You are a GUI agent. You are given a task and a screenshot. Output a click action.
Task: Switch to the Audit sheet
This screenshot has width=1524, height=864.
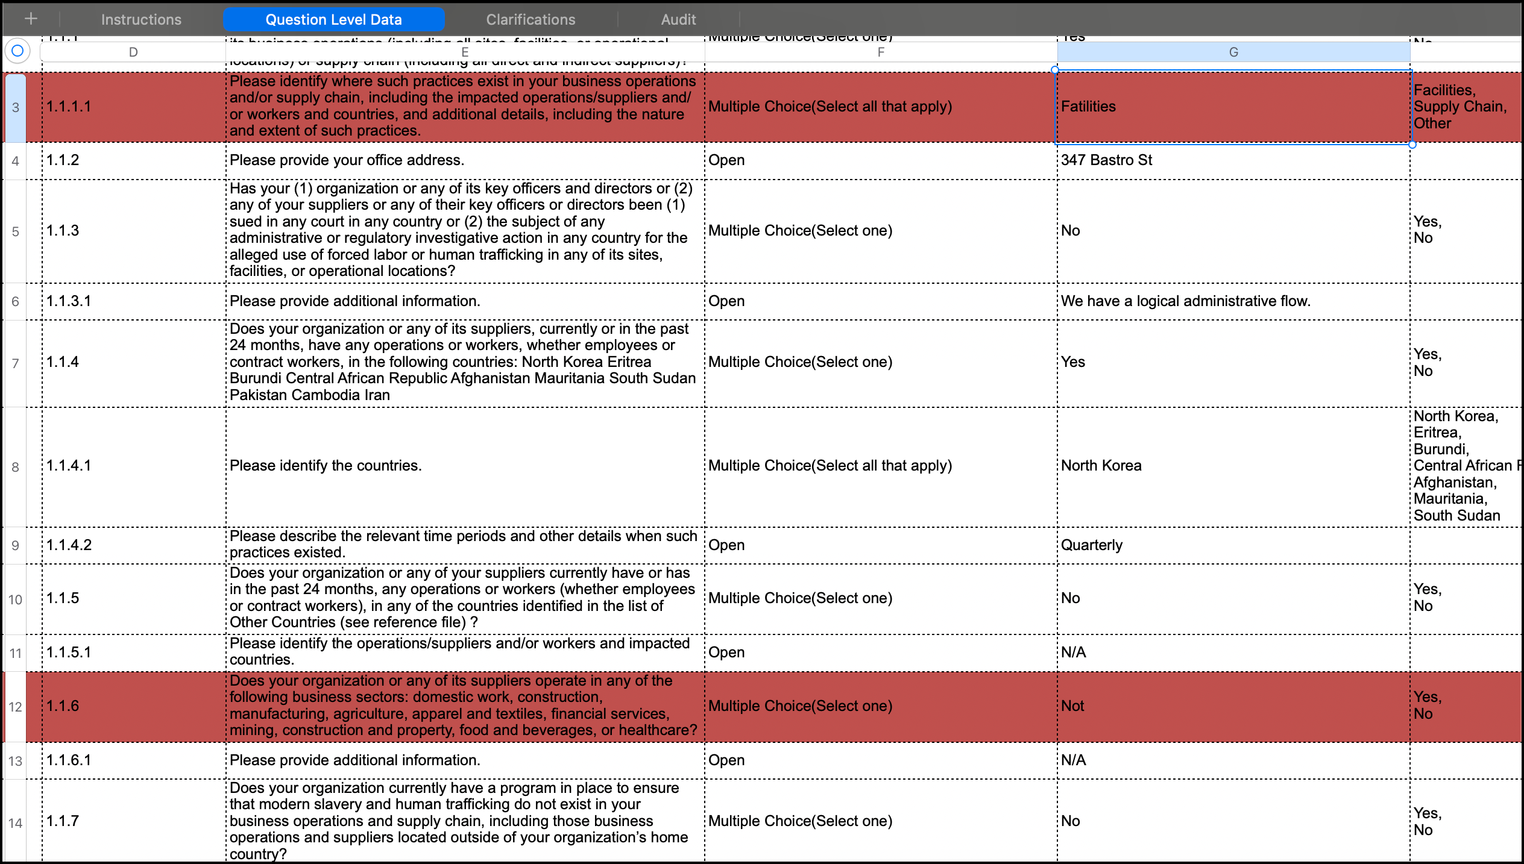pyautogui.click(x=678, y=19)
